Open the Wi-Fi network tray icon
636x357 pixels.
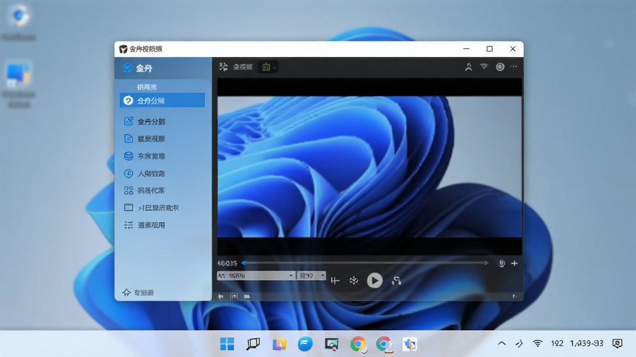[x=538, y=343]
